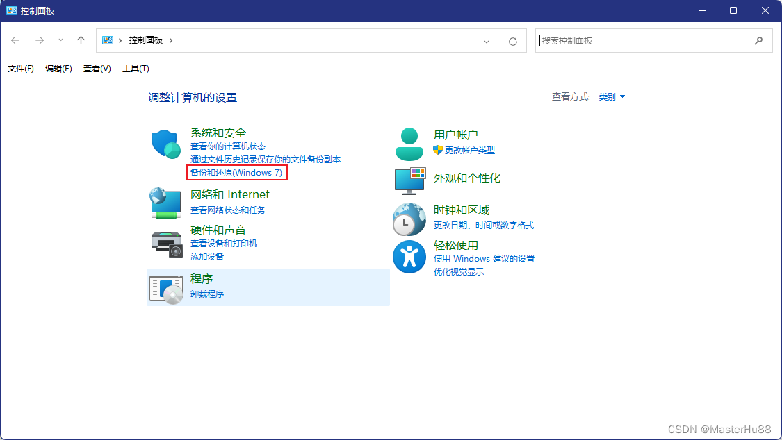Click the Clock and Region globe icon
782x440 pixels.
pyautogui.click(x=409, y=219)
